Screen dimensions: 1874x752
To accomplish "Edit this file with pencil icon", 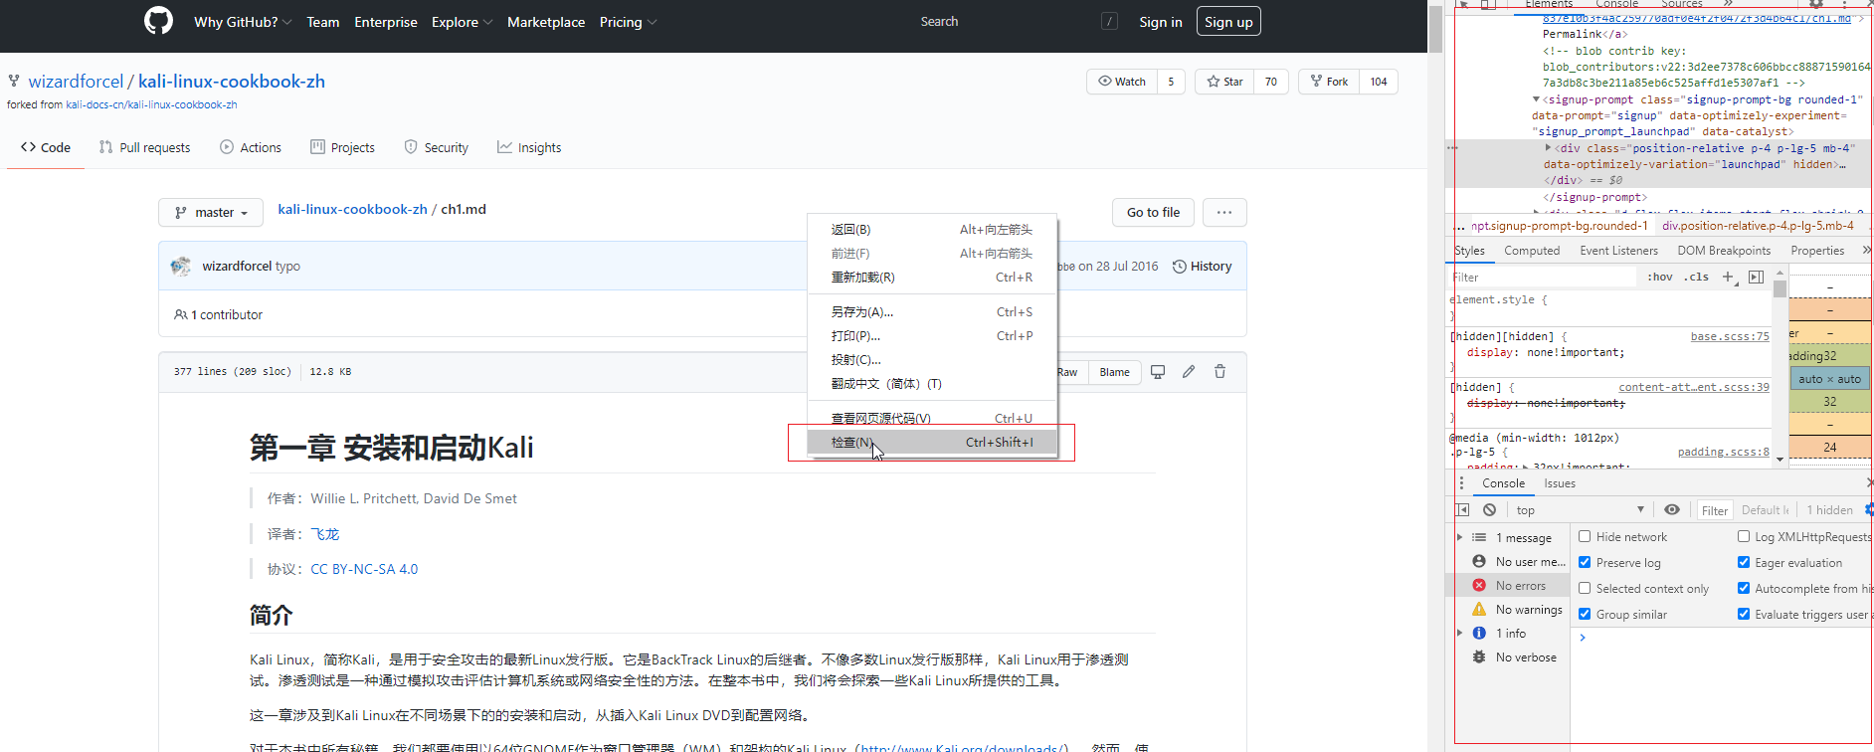I will pos(1189,372).
